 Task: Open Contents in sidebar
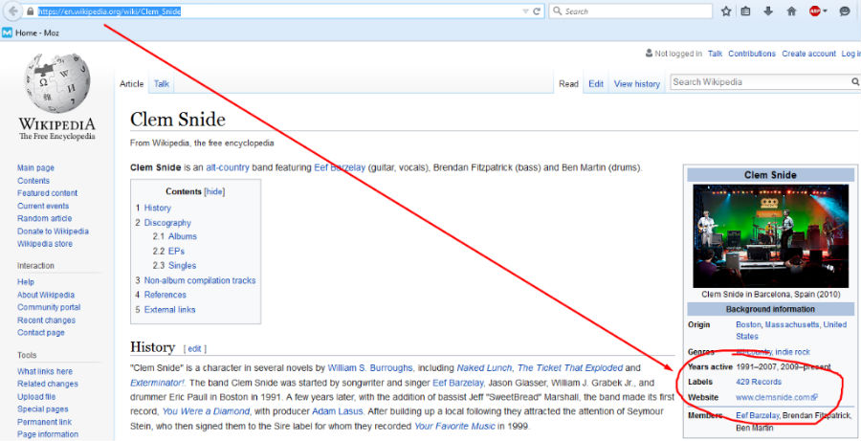point(33,180)
